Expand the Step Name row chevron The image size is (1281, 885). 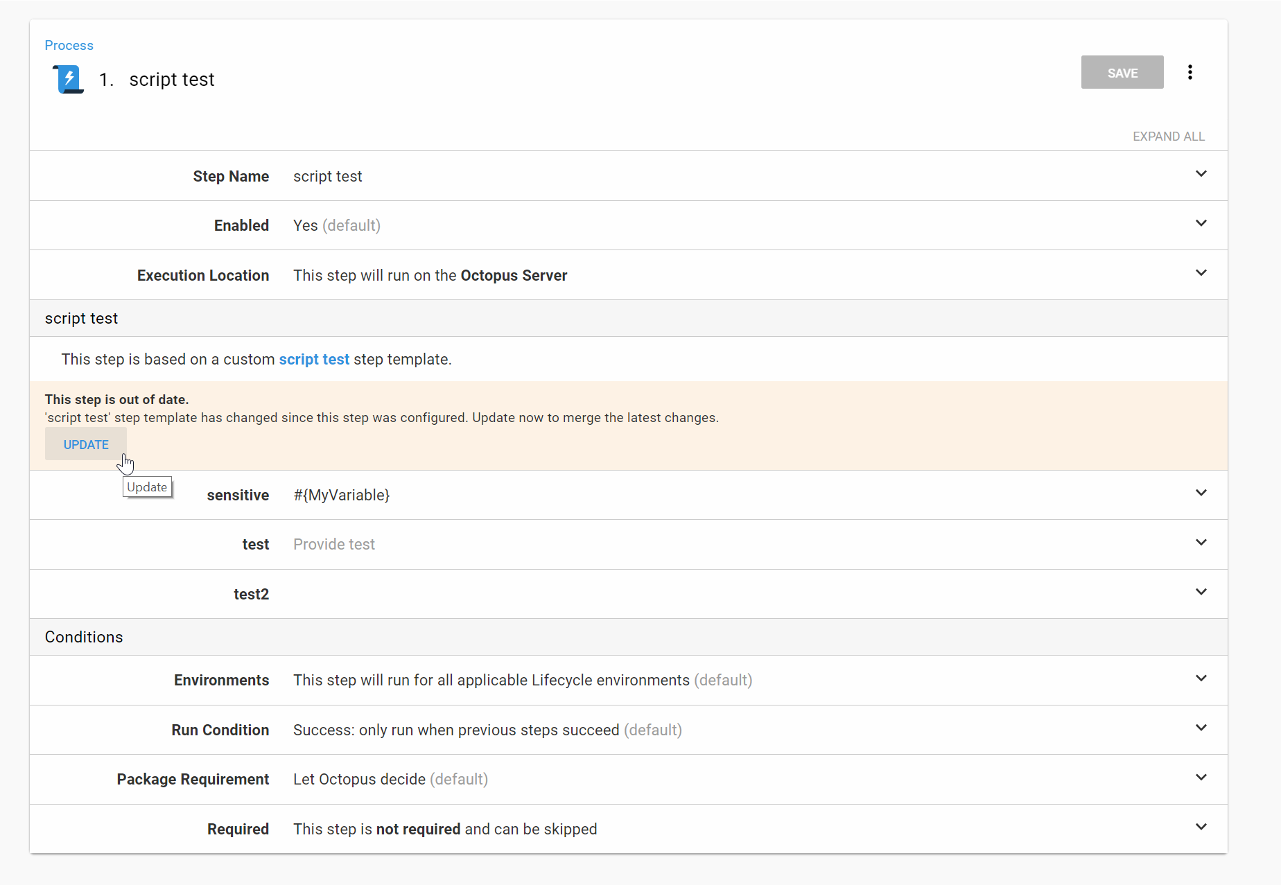coord(1201,174)
